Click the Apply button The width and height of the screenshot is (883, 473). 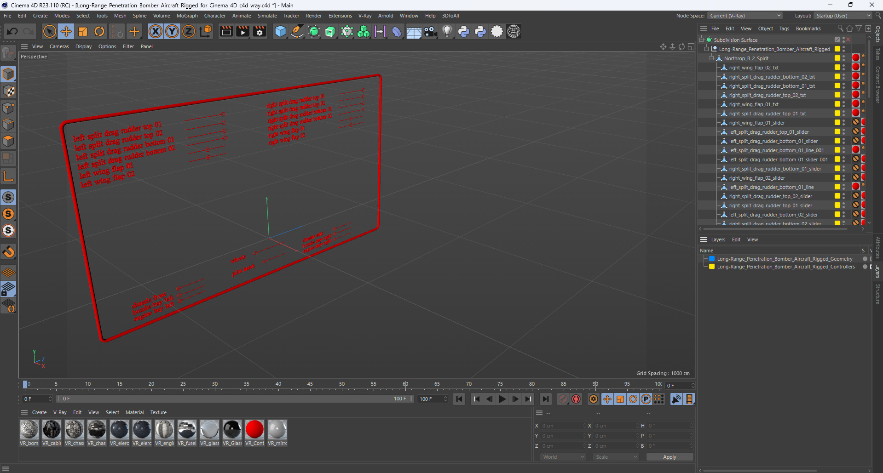click(669, 457)
